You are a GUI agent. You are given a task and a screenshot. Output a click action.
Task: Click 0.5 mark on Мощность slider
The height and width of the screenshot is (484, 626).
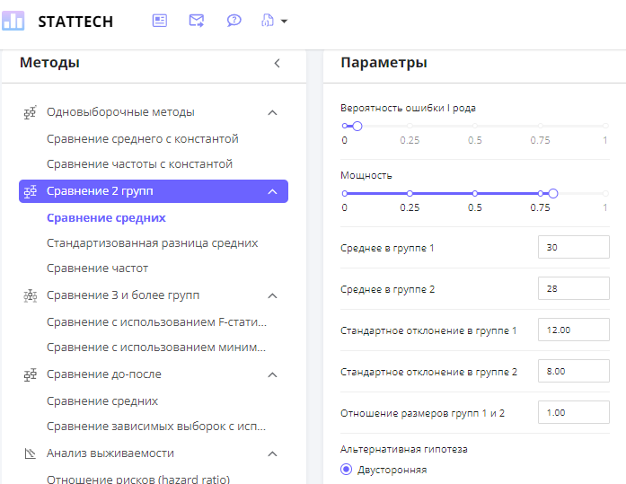point(474,193)
